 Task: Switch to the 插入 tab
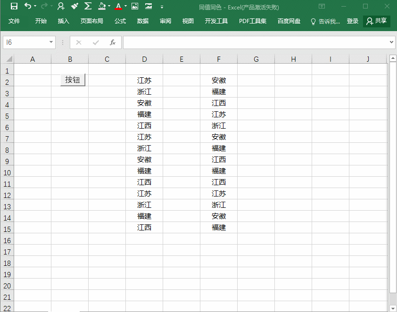63,21
